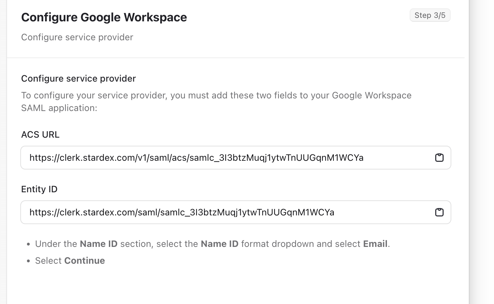Copy the Entity ID to clipboard

coord(439,212)
